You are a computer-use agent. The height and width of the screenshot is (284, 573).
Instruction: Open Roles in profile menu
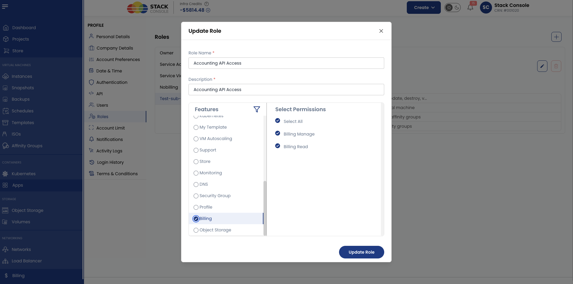(x=115, y=117)
